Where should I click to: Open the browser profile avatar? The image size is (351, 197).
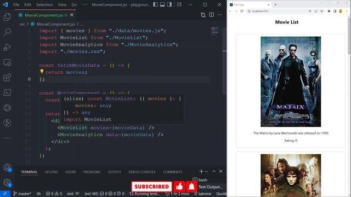tap(341, 11)
